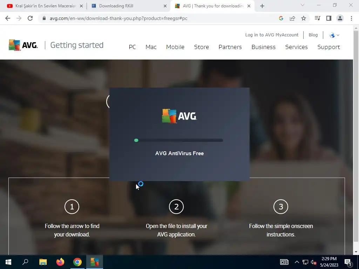This screenshot has height=269, width=359.
Task: Open the Services menu item
Action: click(297, 47)
